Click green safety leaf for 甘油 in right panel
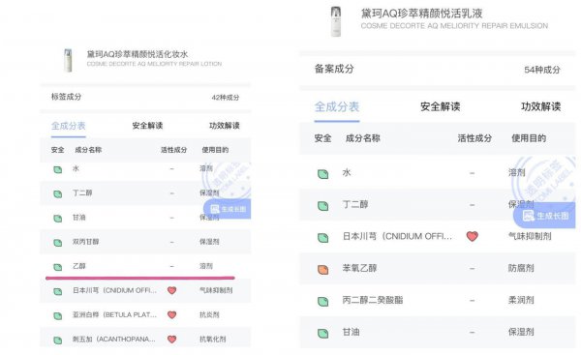Image resolution: width=581 pixels, height=355 pixels. (x=323, y=333)
